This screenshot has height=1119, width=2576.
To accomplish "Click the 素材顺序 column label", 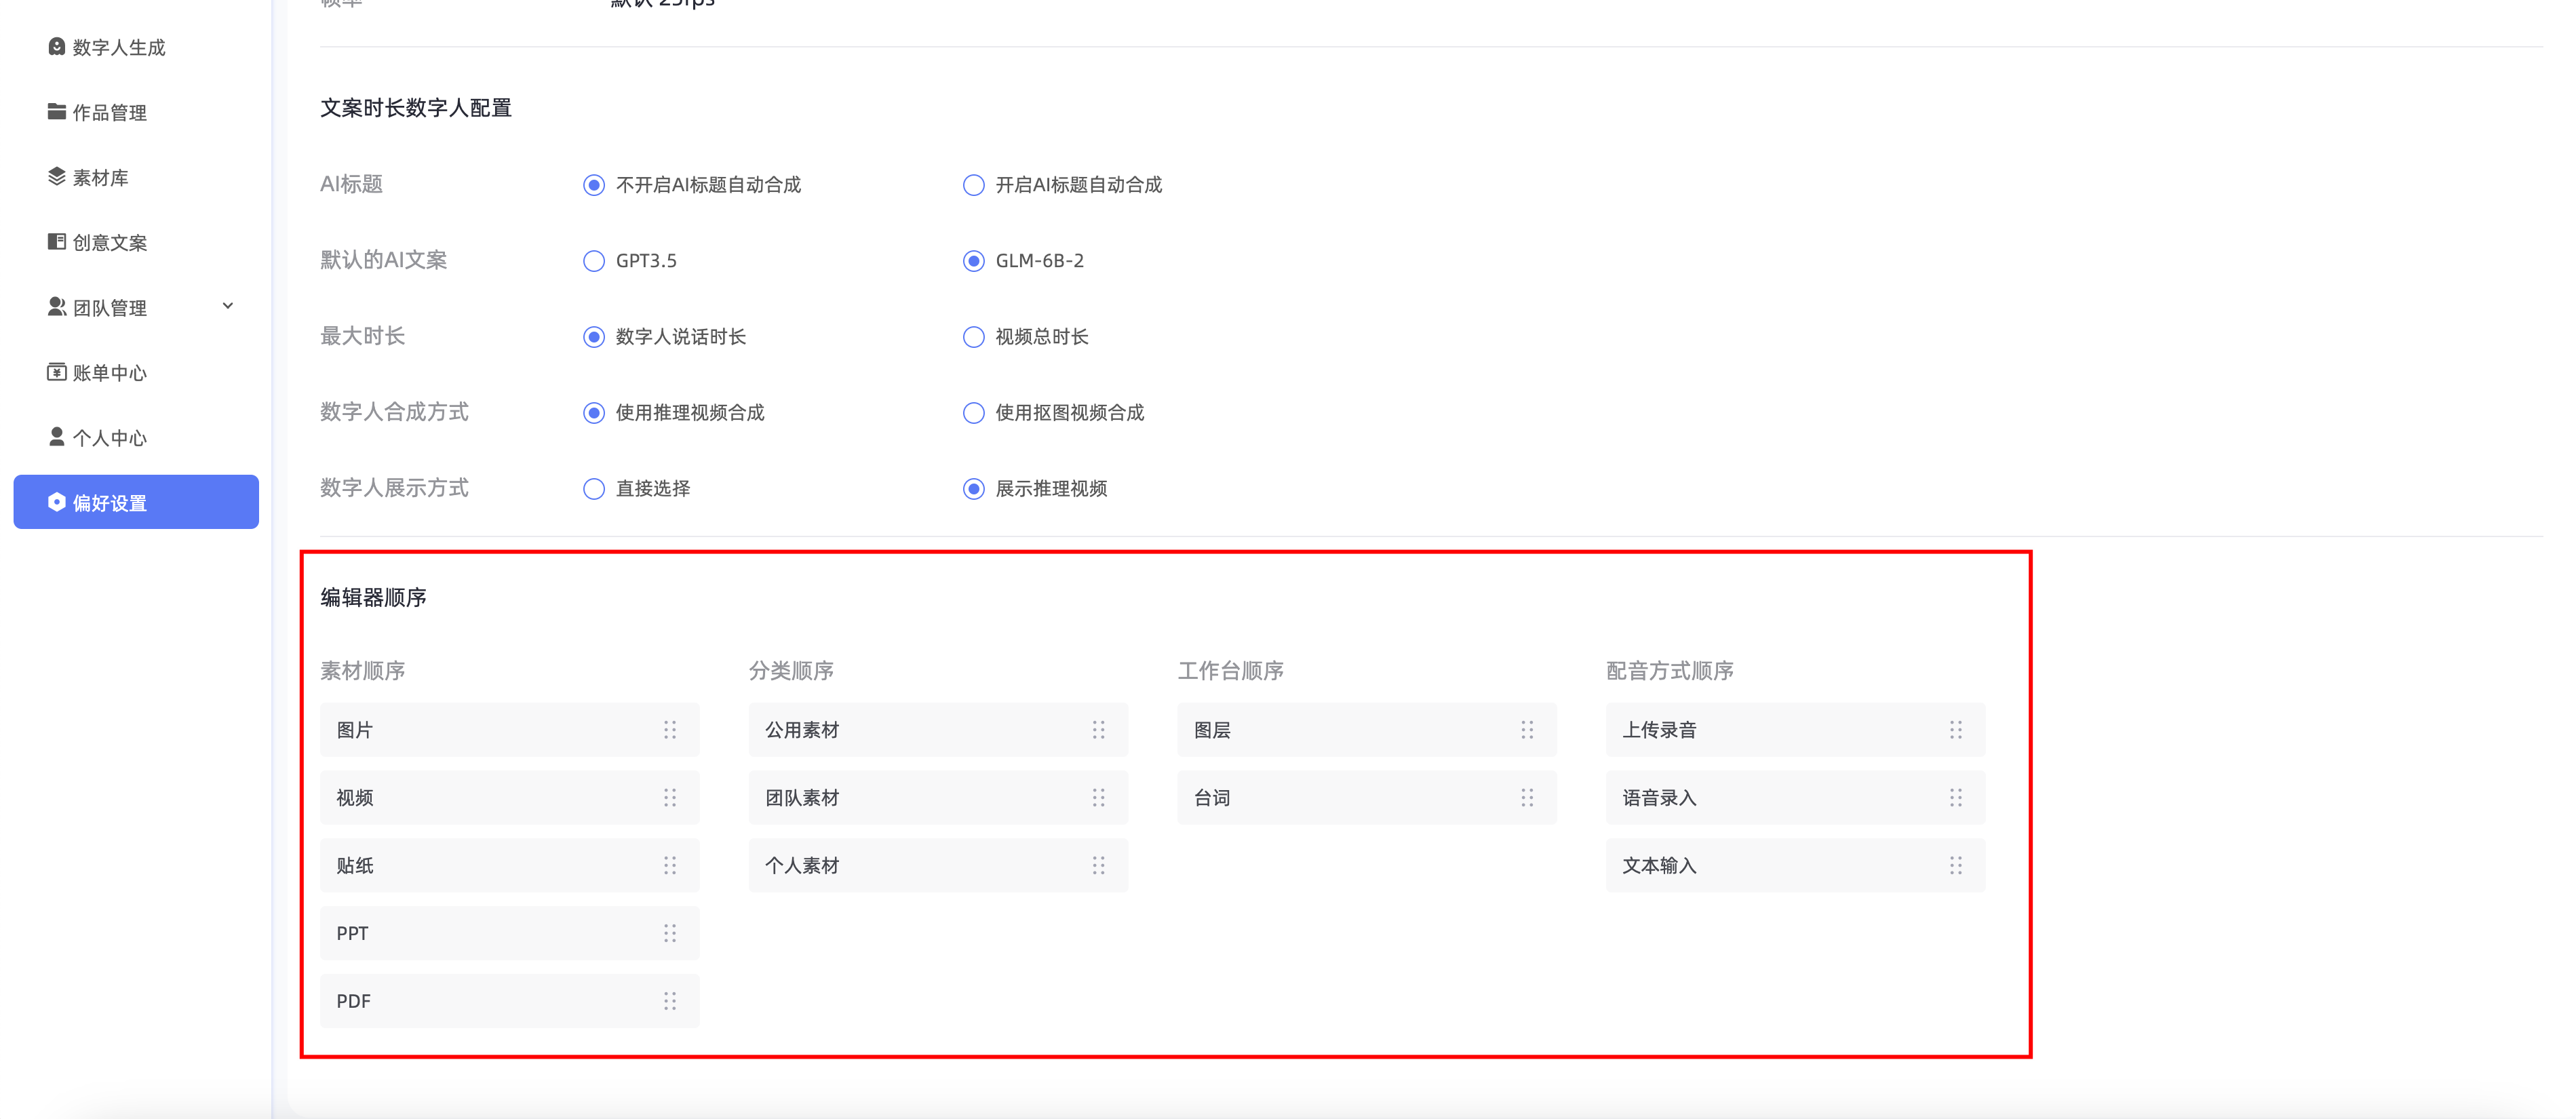I will coord(362,671).
